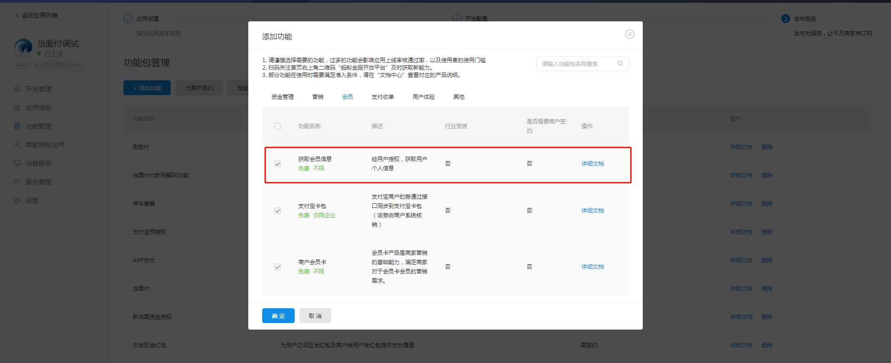This screenshot has height=363, width=891.
Task: Click the 功能管理 sidebar icon
Action: 17,126
